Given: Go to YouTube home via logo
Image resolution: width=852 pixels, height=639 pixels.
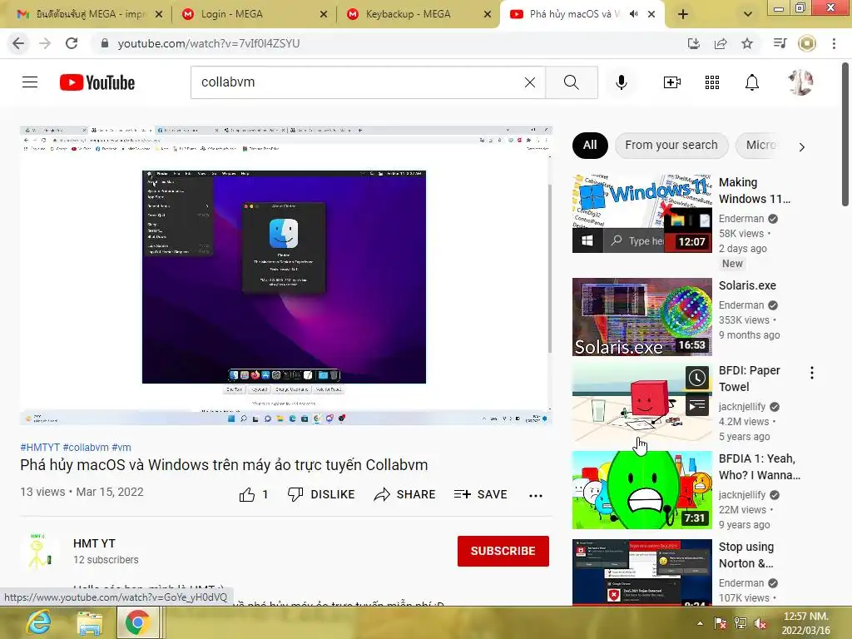Looking at the screenshot, I should pos(97,82).
